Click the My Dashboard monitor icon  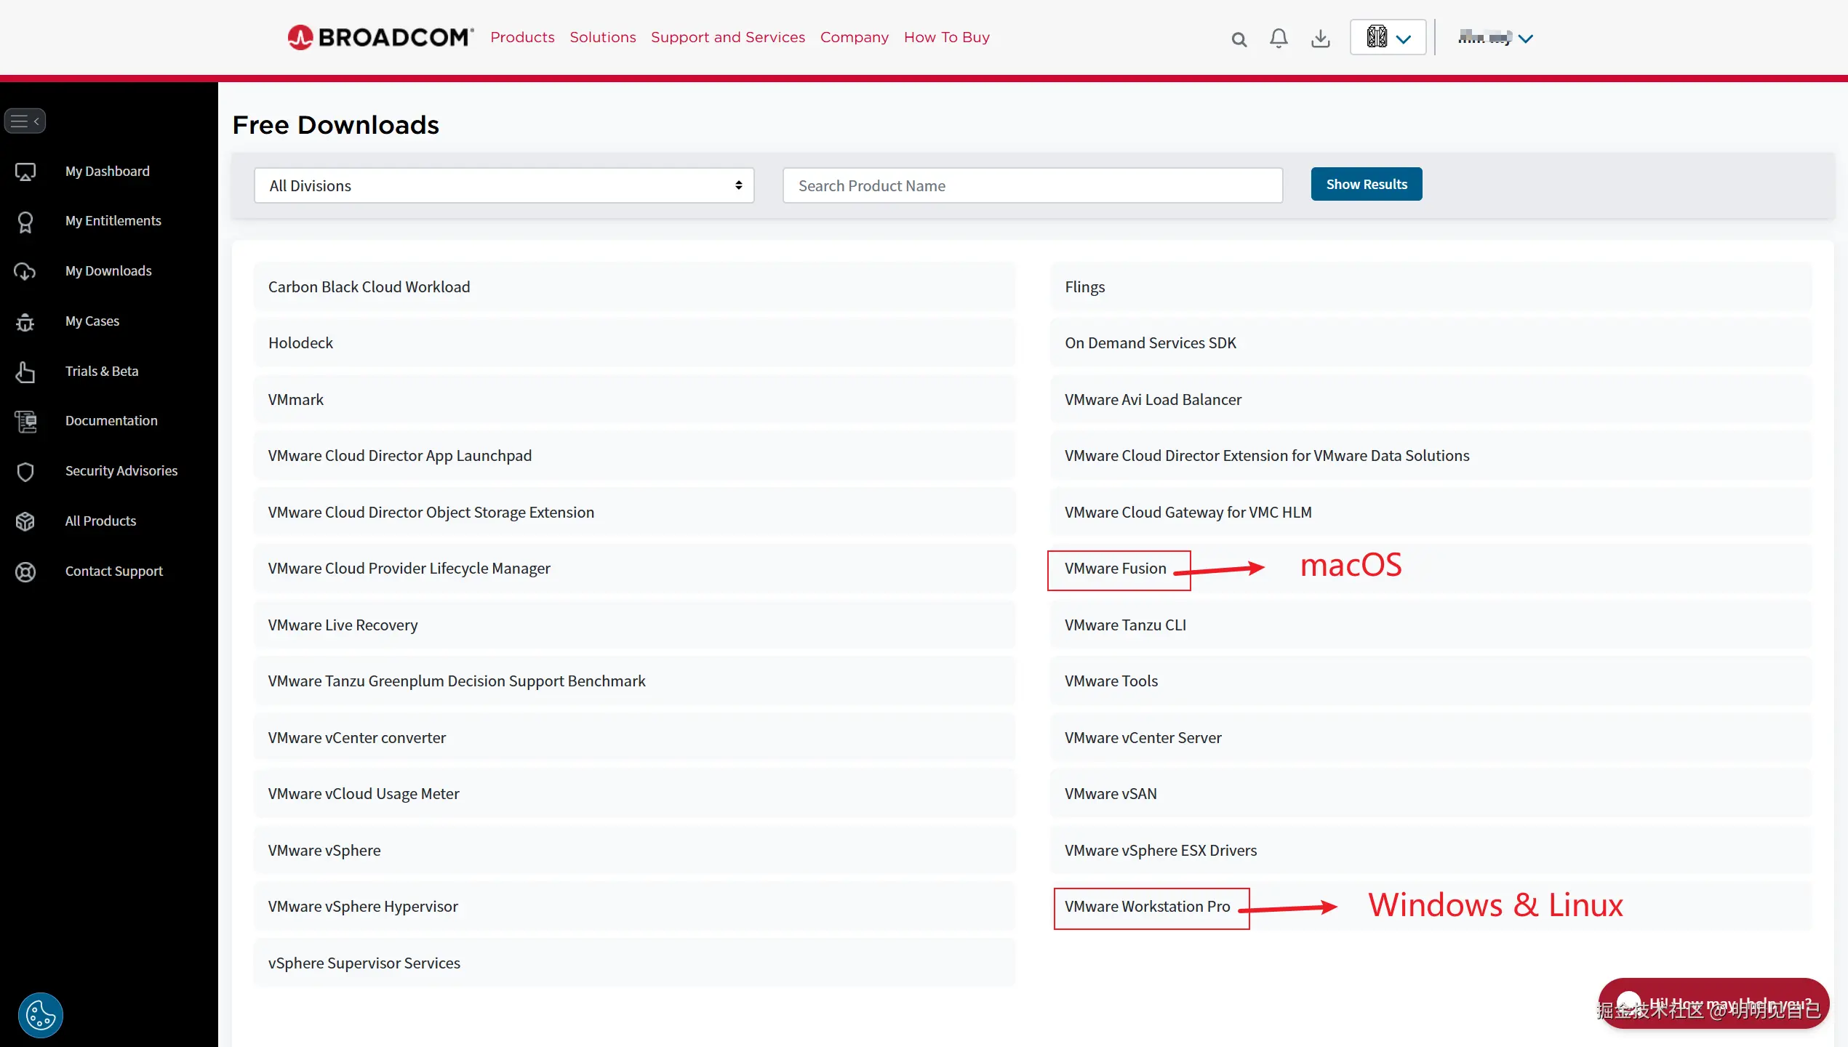tap(25, 172)
